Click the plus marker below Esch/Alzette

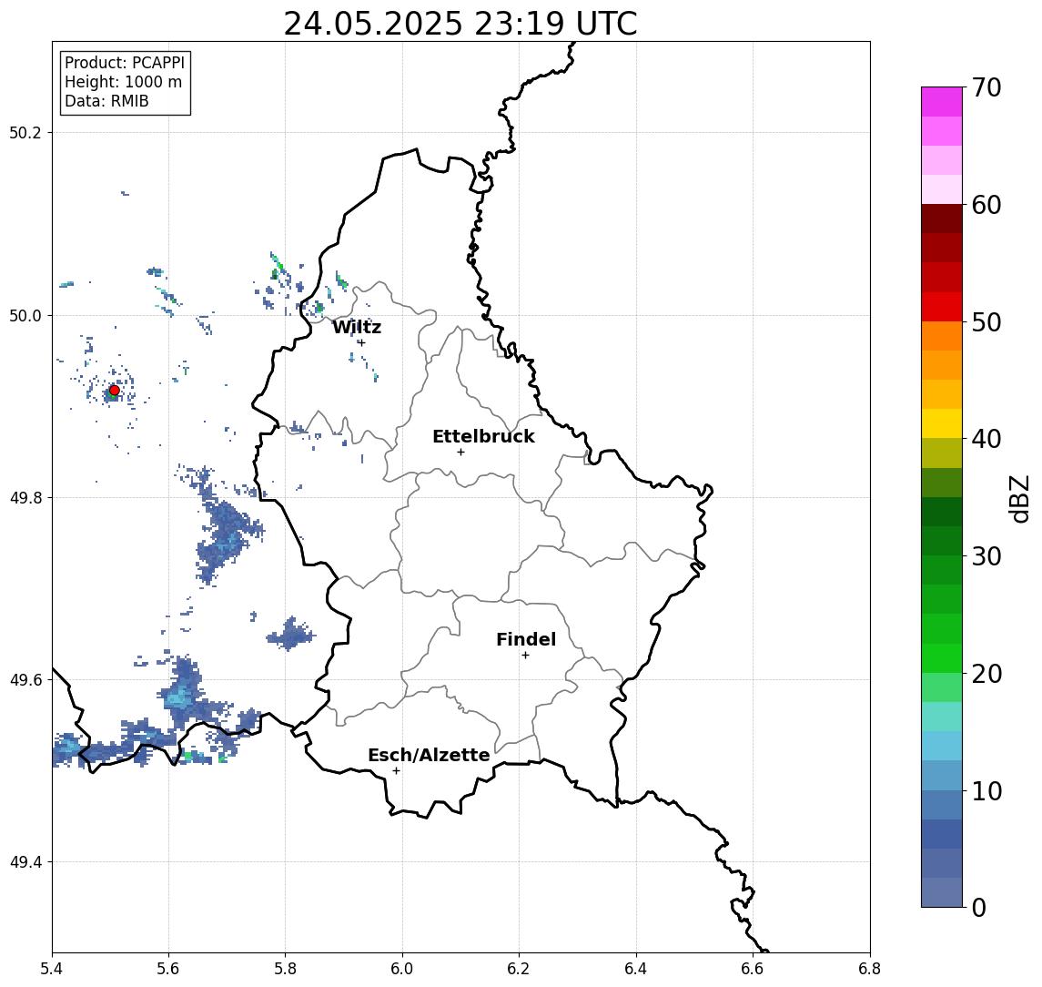(x=396, y=771)
